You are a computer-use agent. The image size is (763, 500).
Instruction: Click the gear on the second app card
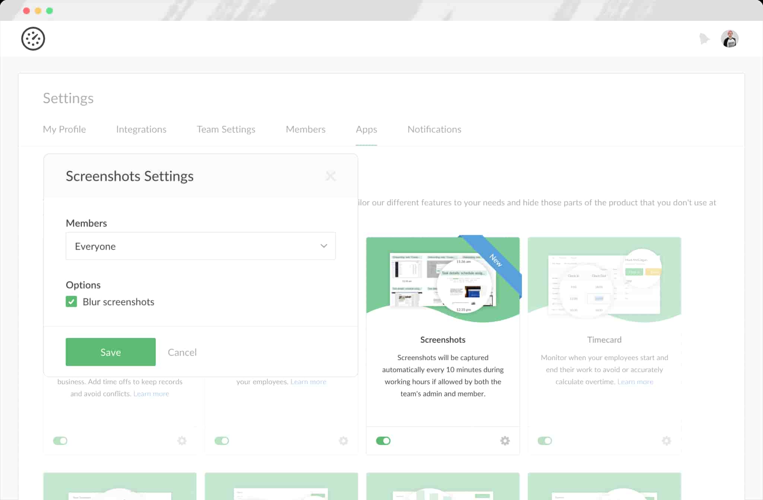click(343, 440)
